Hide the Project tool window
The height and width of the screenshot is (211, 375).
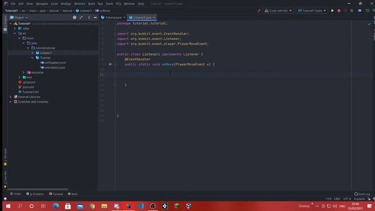click(95, 17)
